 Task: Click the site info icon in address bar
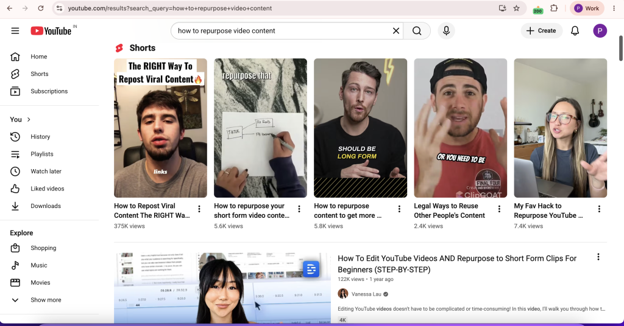[59, 9]
